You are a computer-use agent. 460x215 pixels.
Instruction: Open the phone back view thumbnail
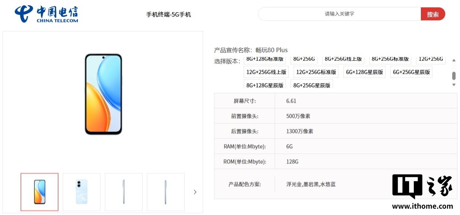[82, 192]
